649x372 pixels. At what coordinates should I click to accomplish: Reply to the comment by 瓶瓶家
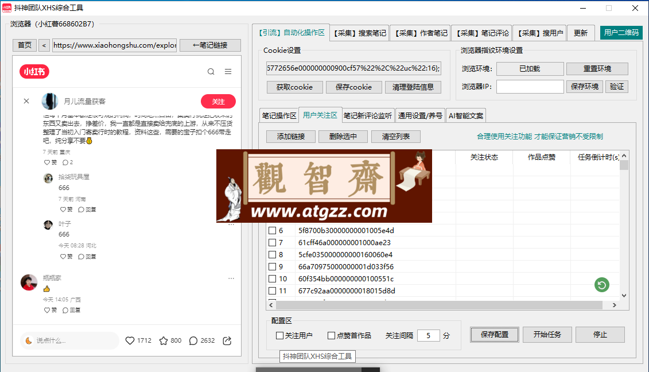coord(71,310)
